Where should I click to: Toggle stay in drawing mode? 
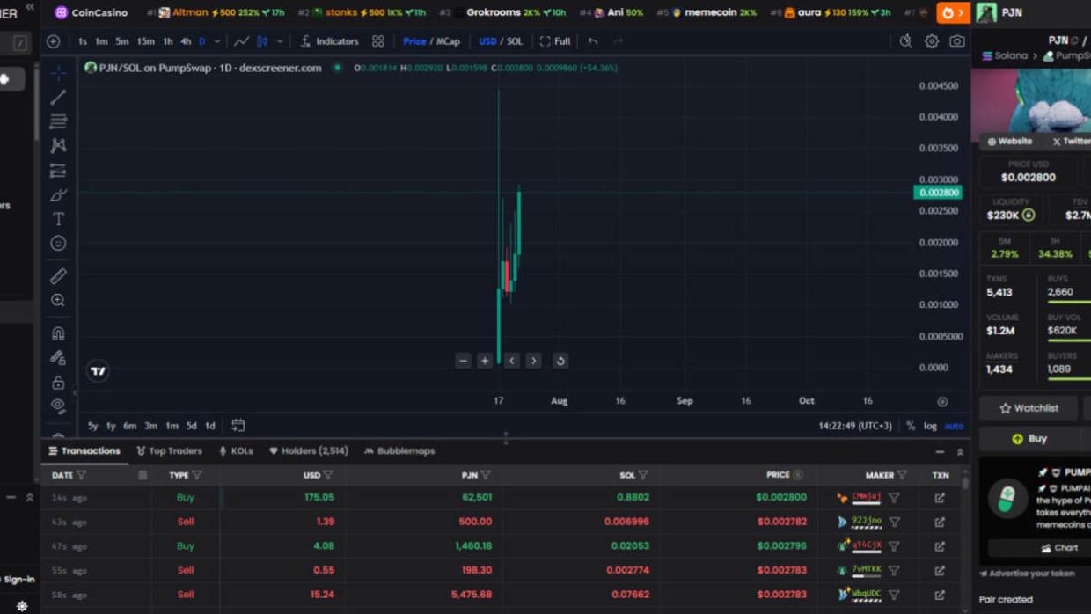58,358
